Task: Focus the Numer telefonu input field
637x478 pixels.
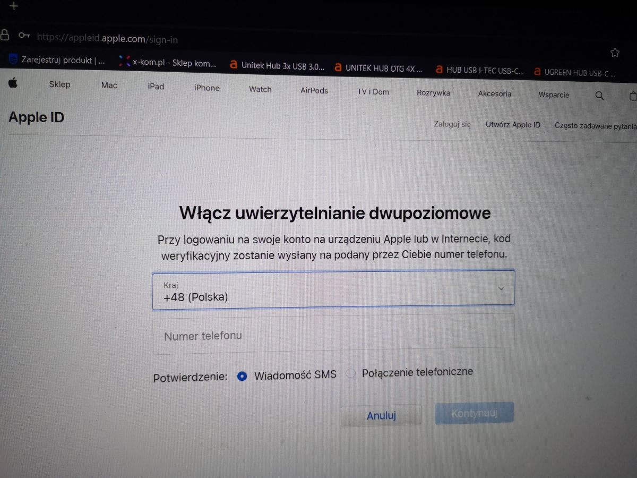Action: click(x=333, y=334)
